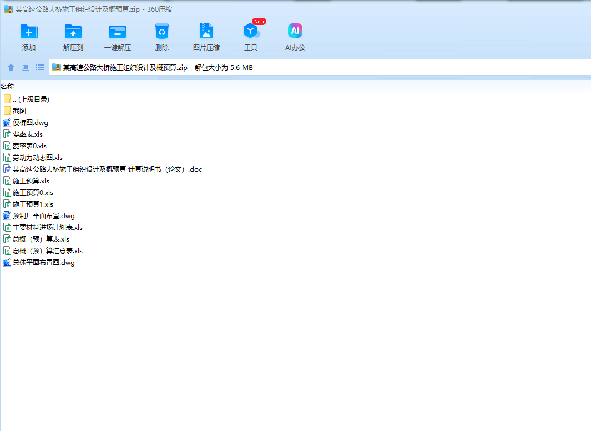Click the 名称 column header

tap(7, 86)
